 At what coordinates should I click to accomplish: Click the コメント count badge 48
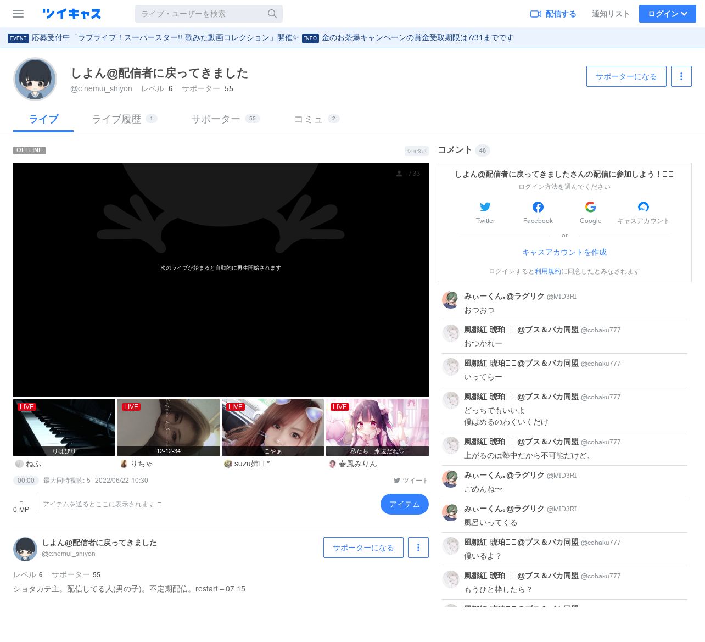(483, 150)
